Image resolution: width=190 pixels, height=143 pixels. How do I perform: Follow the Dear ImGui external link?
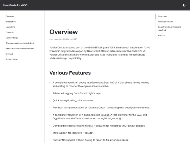pyautogui.click(x=112, y=83)
